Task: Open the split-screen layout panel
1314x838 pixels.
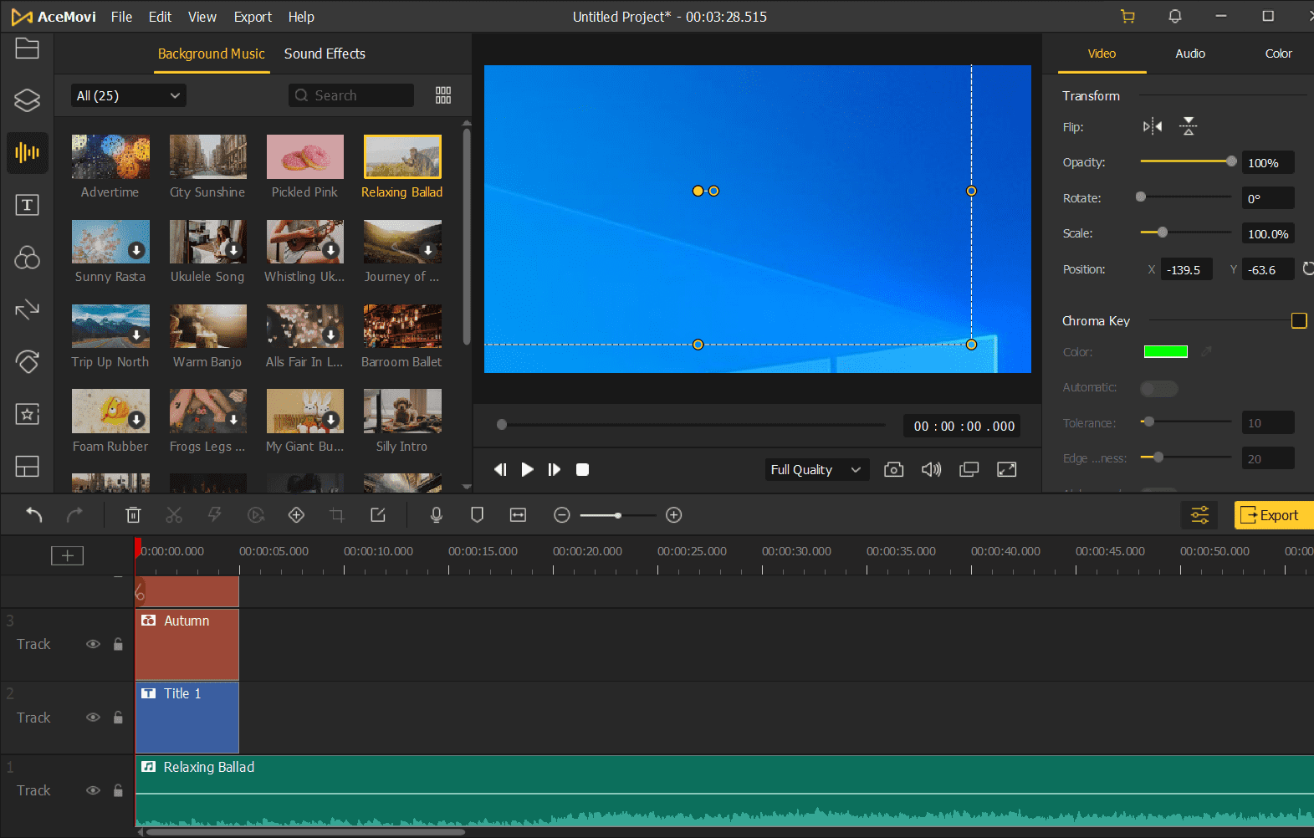Action: tap(27, 466)
